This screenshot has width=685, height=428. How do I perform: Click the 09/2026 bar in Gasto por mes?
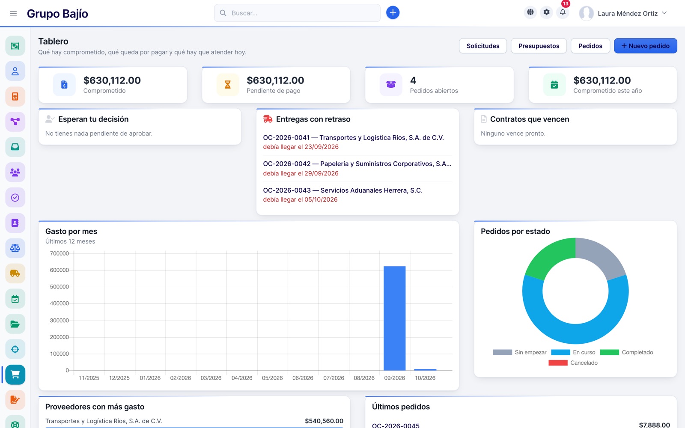(x=394, y=318)
